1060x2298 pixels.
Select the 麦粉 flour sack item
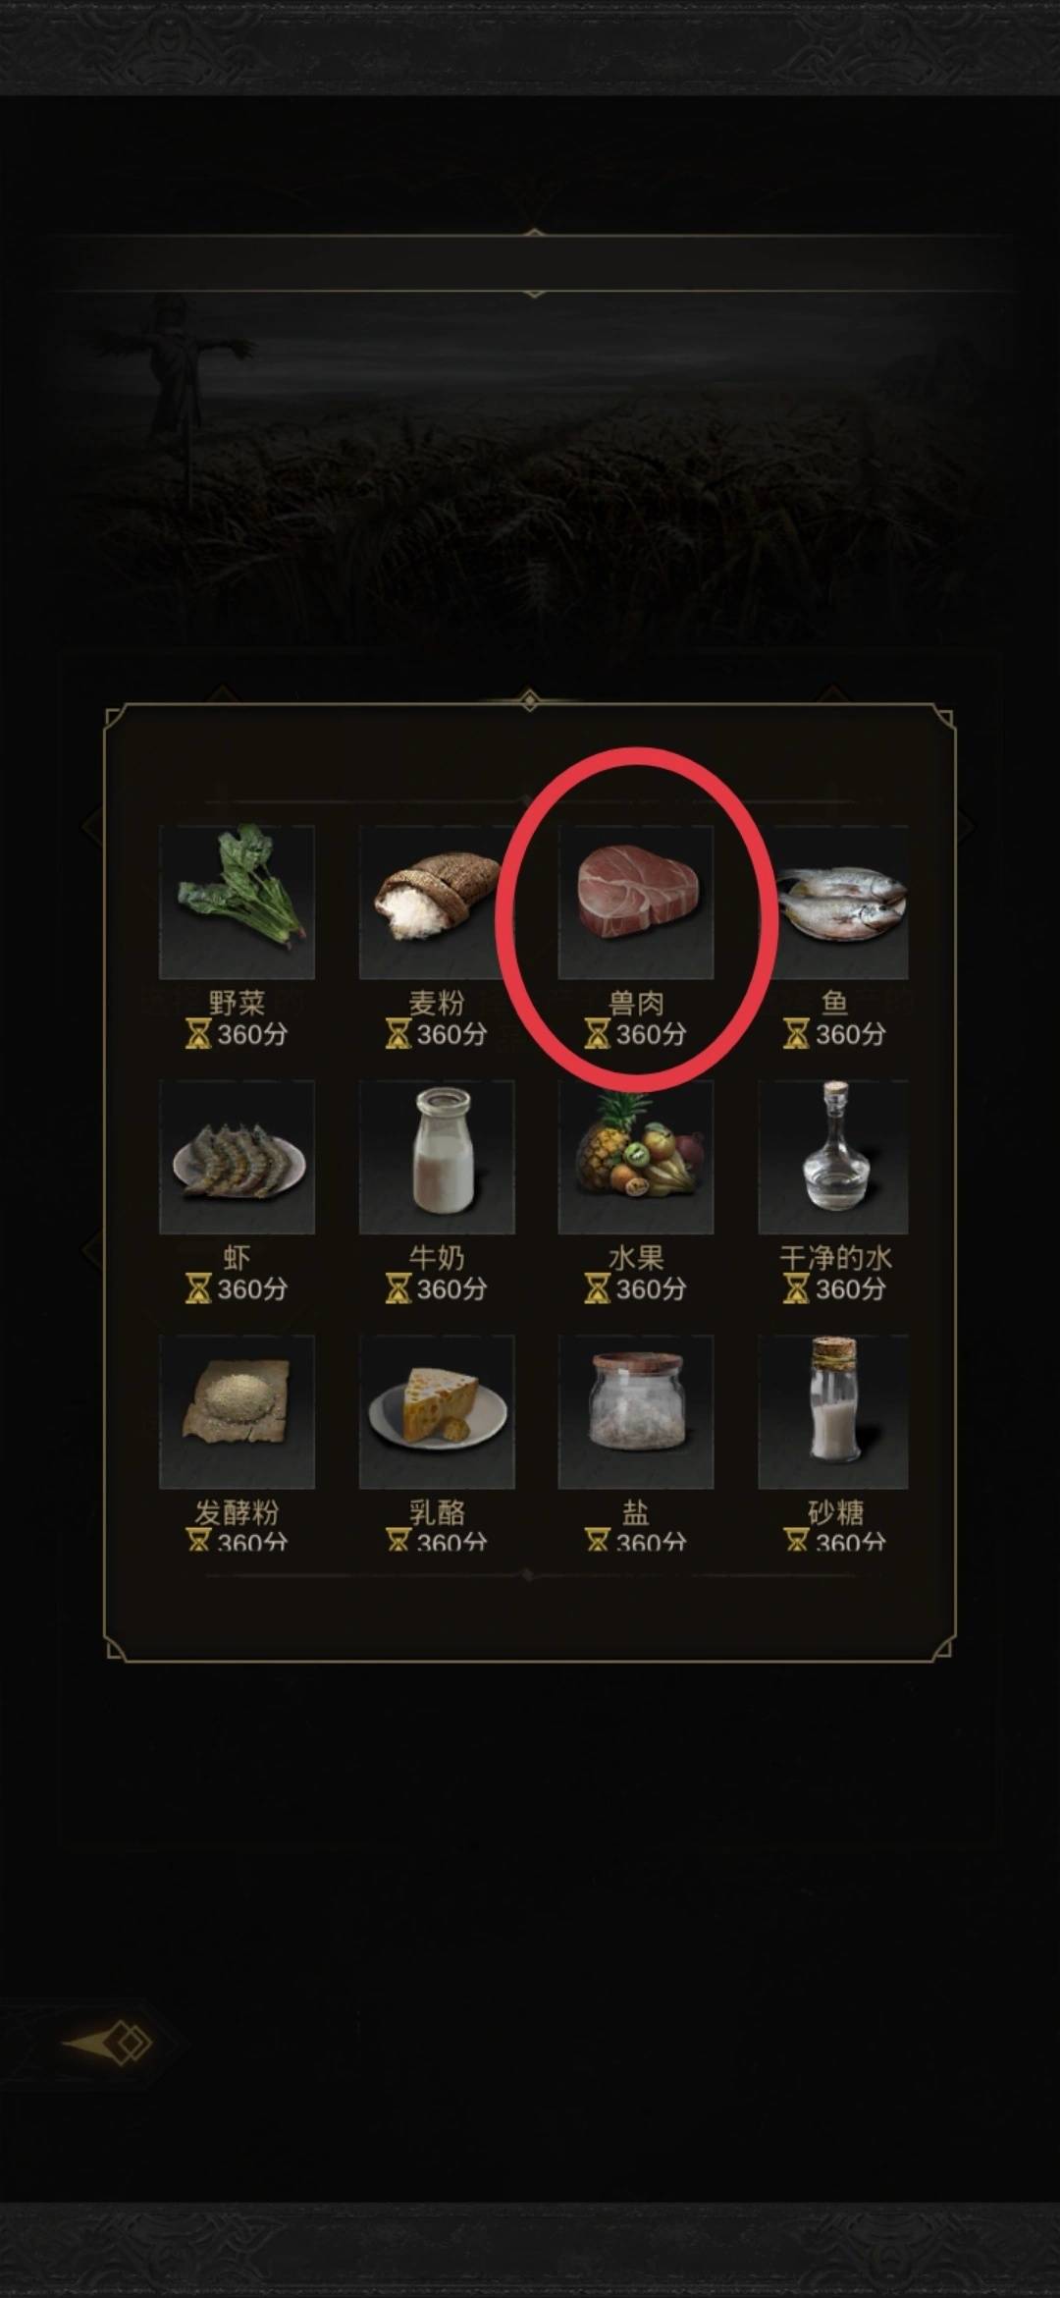[437, 902]
